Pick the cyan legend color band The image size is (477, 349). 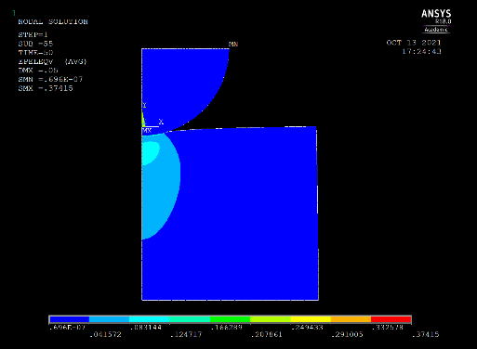(150, 319)
